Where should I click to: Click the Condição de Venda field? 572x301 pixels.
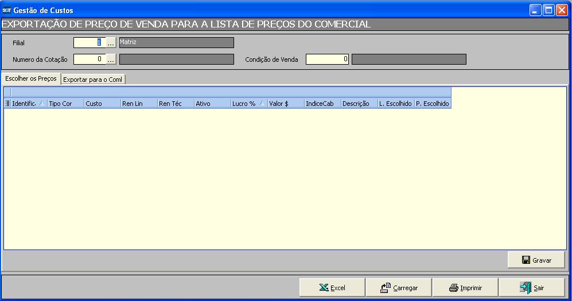[x=327, y=59]
